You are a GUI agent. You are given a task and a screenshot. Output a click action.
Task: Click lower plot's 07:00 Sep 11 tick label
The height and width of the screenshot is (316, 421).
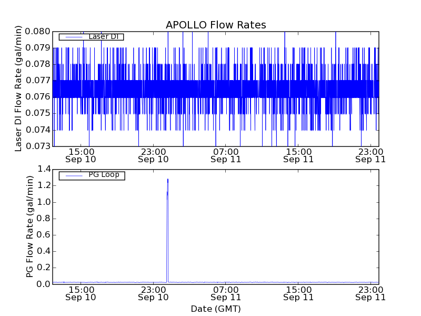tap(226, 293)
